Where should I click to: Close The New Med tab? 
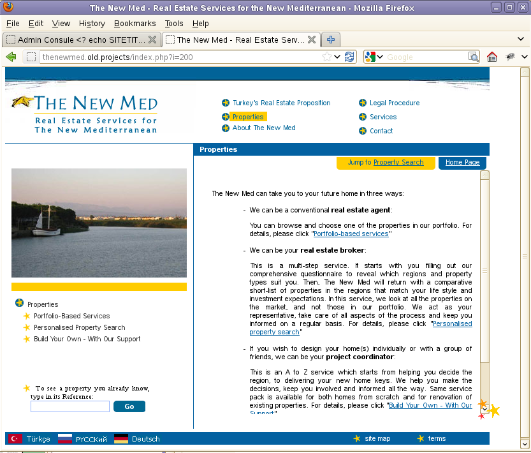(312, 40)
